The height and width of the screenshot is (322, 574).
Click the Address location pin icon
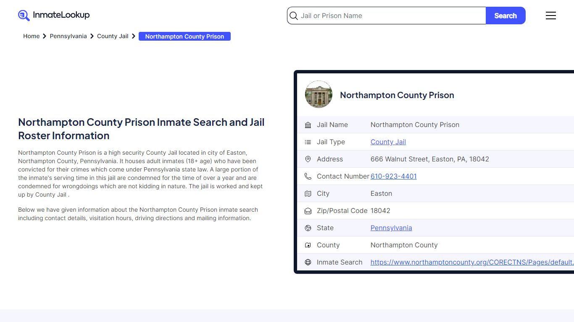(x=308, y=159)
